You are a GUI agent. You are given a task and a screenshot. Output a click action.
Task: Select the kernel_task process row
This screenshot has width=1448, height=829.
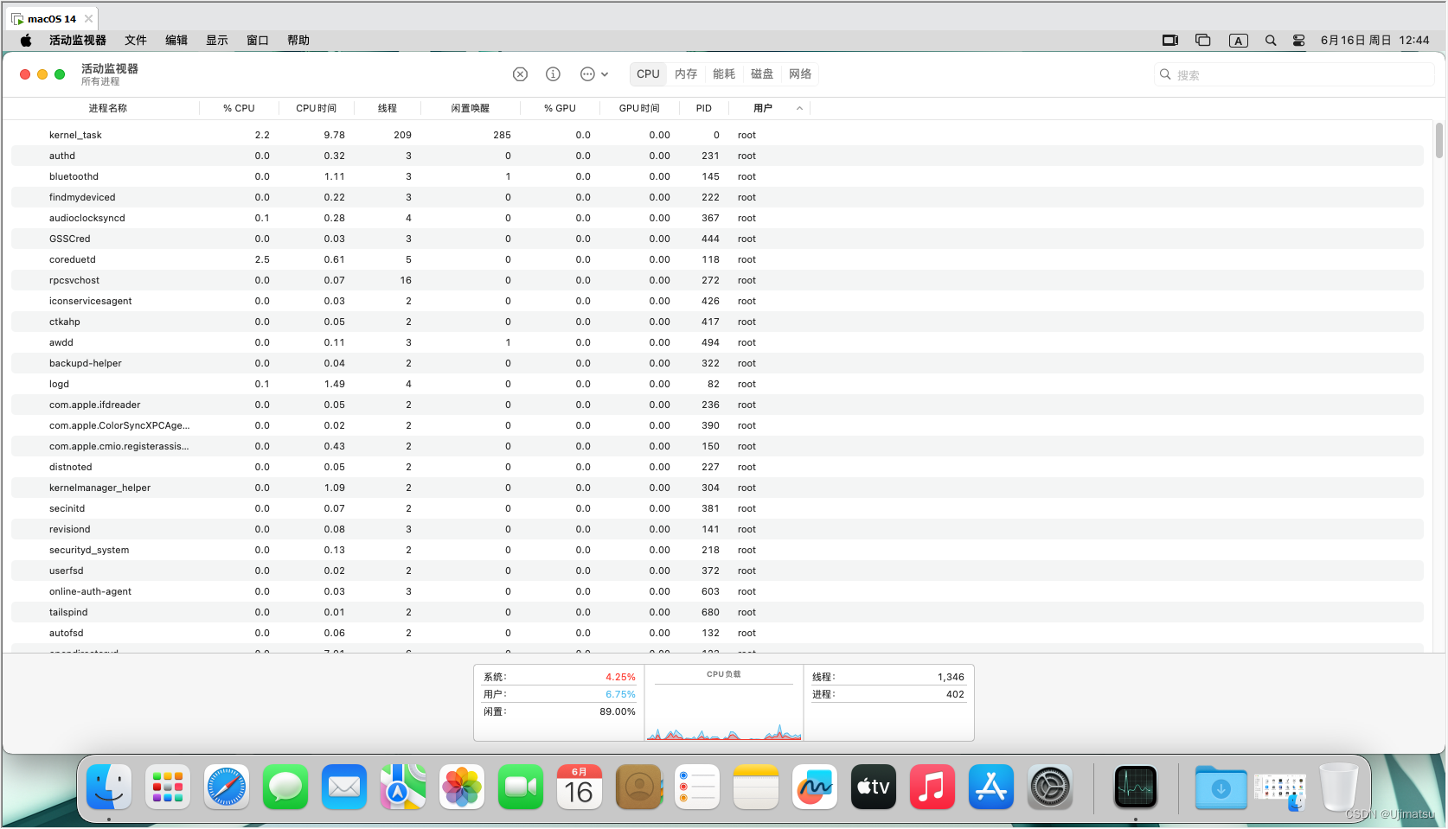click(717, 135)
